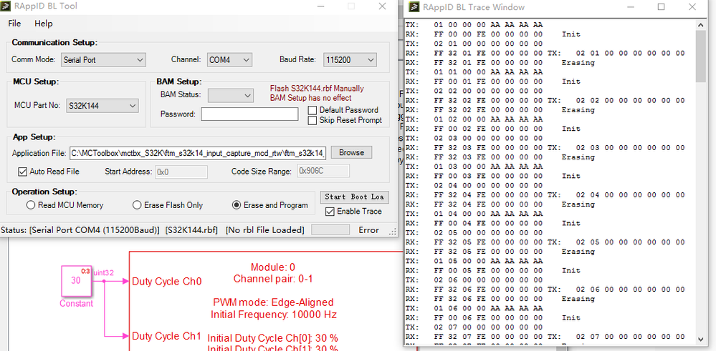Click the Application File path field
716x351 pixels.
[199, 153]
